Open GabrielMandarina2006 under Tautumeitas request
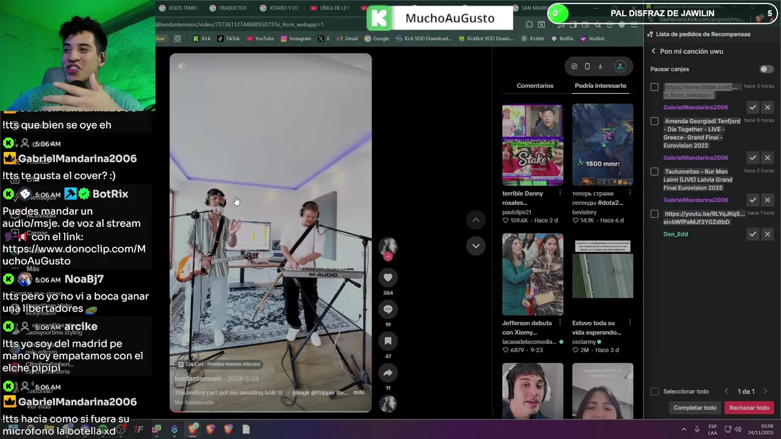 point(696,200)
